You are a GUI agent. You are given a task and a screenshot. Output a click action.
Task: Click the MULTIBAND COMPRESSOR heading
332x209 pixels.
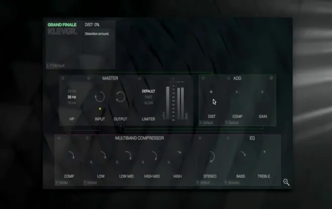pos(139,138)
